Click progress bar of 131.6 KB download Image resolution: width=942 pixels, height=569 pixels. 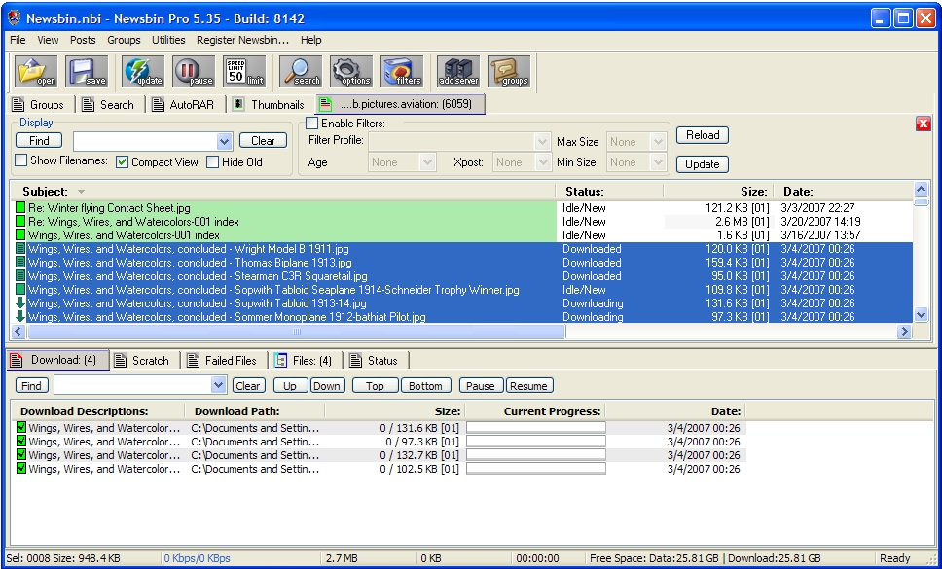click(536, 427)
